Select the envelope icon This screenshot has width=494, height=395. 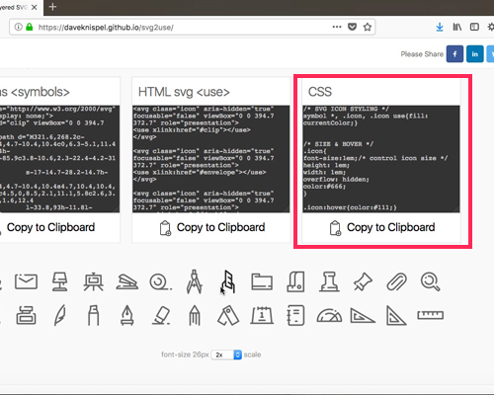tap(26, 281)
